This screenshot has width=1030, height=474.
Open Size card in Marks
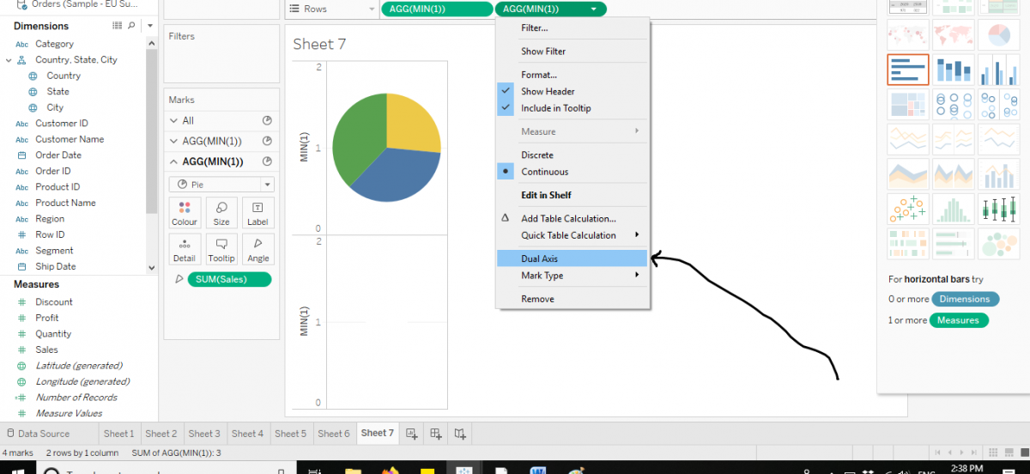point(221,212)
